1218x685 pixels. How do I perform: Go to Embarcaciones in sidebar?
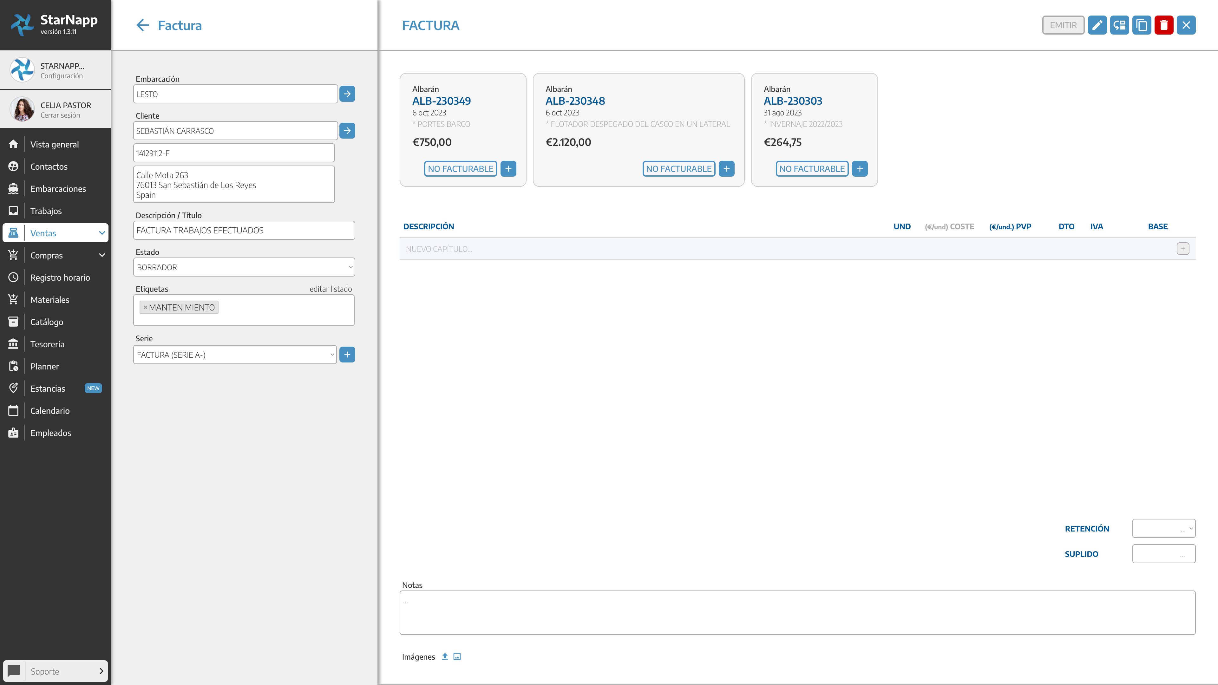(58, 189)
